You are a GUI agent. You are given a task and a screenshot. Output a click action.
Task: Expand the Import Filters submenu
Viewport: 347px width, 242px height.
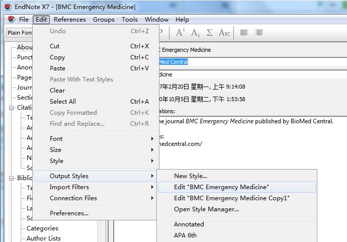tap(96, 187)
